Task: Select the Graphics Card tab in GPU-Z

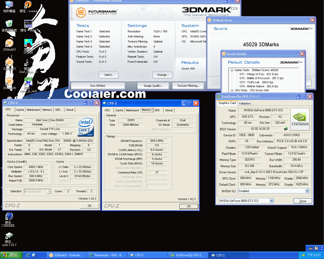Action: tap(227, 103)
